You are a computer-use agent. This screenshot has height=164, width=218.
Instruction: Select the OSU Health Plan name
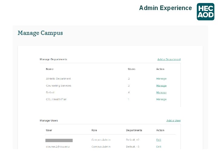coord(56,99)
